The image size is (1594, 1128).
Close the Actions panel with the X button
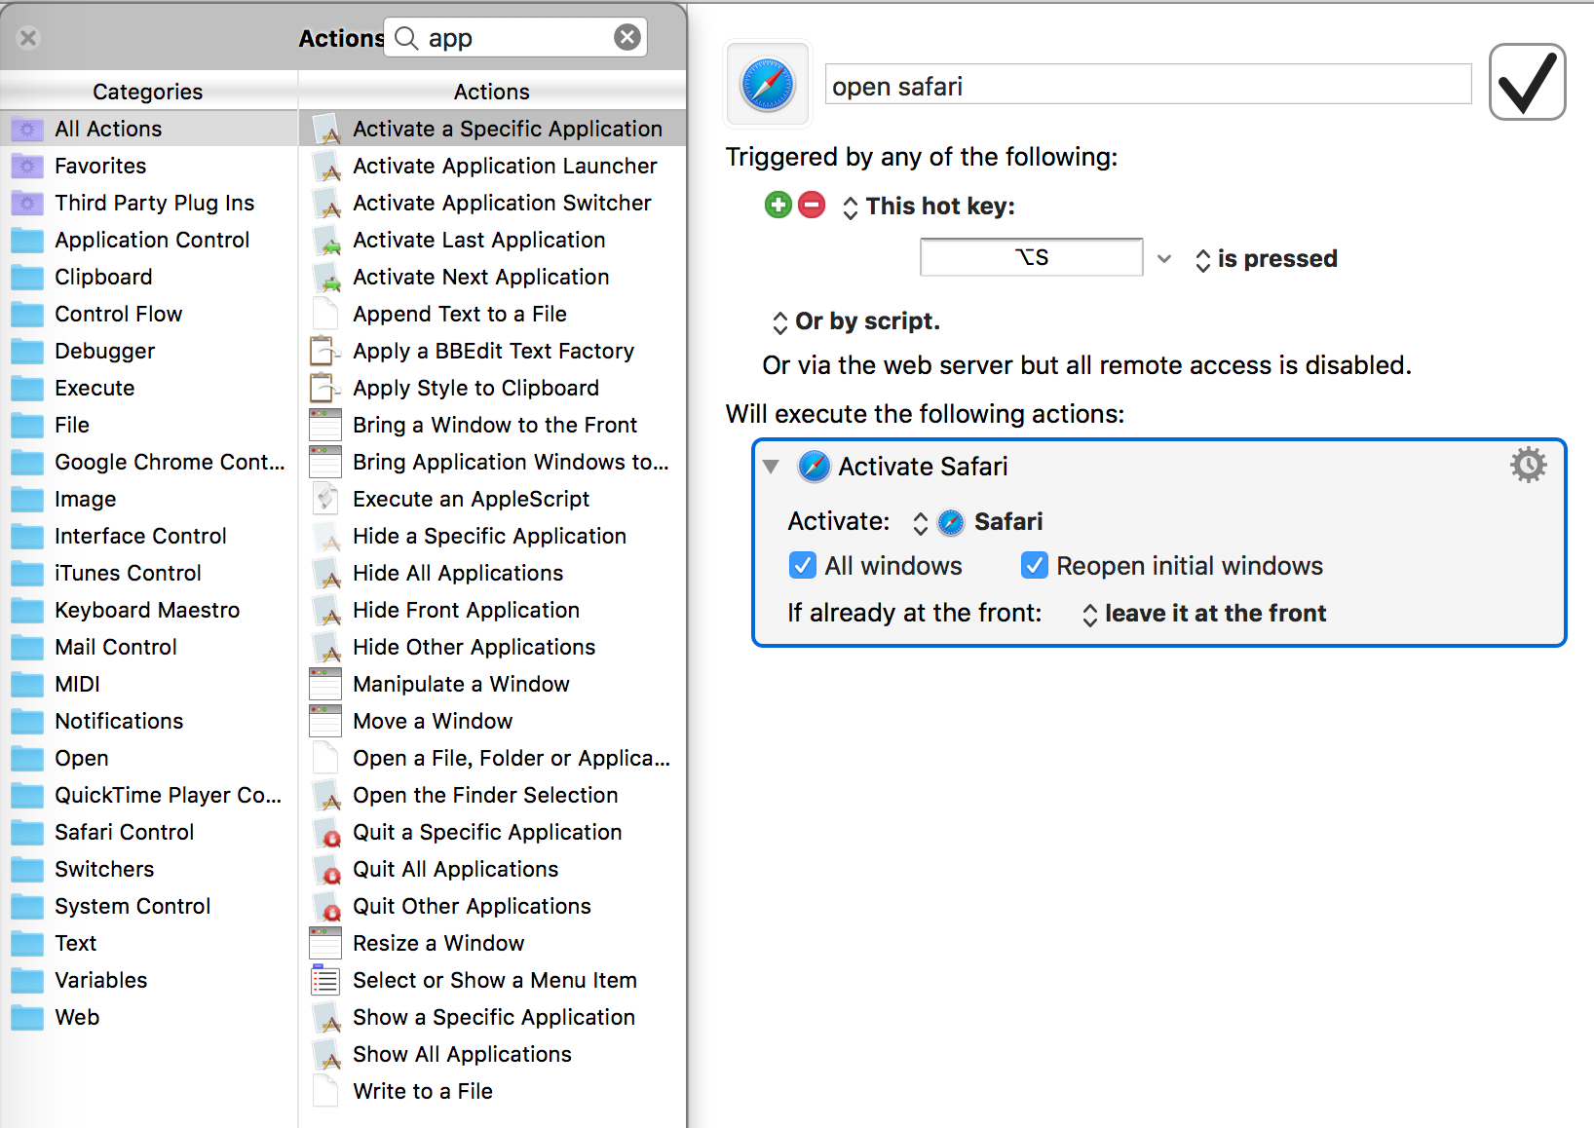(28, 38)
